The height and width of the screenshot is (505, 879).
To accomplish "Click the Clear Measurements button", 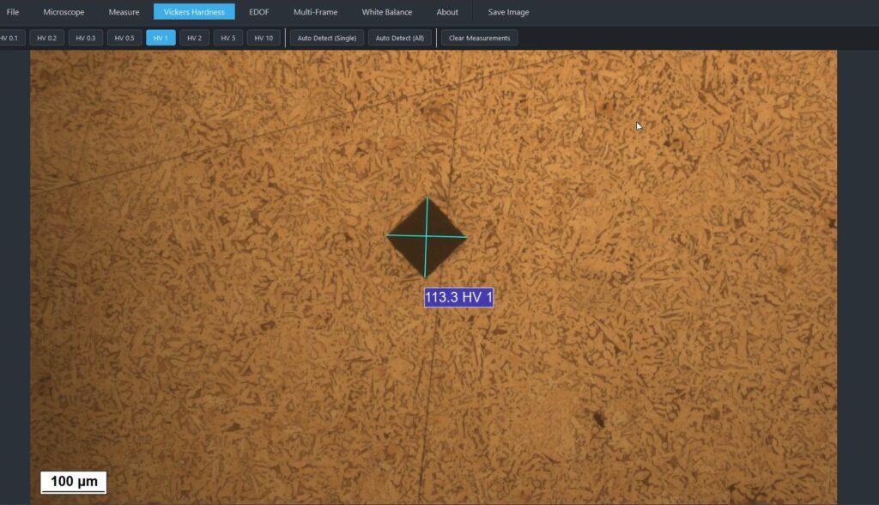I will (x=479, y=38).
